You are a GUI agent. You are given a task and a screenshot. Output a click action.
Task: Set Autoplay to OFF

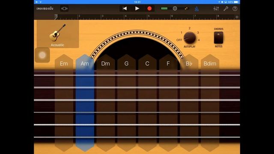pyautogui.click(x=179, y=40)
